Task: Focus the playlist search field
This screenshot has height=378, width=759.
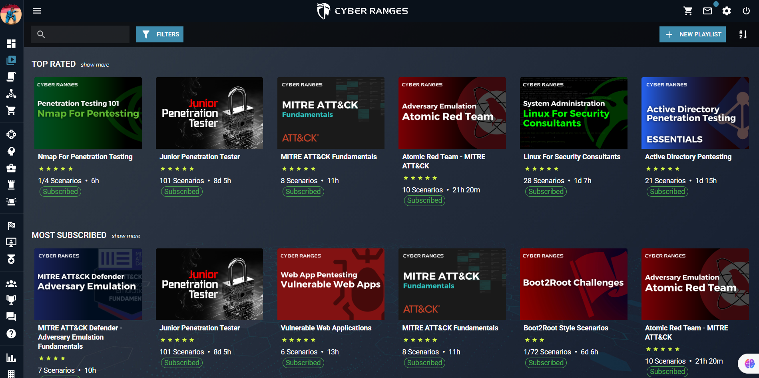Action: [80, 34]
